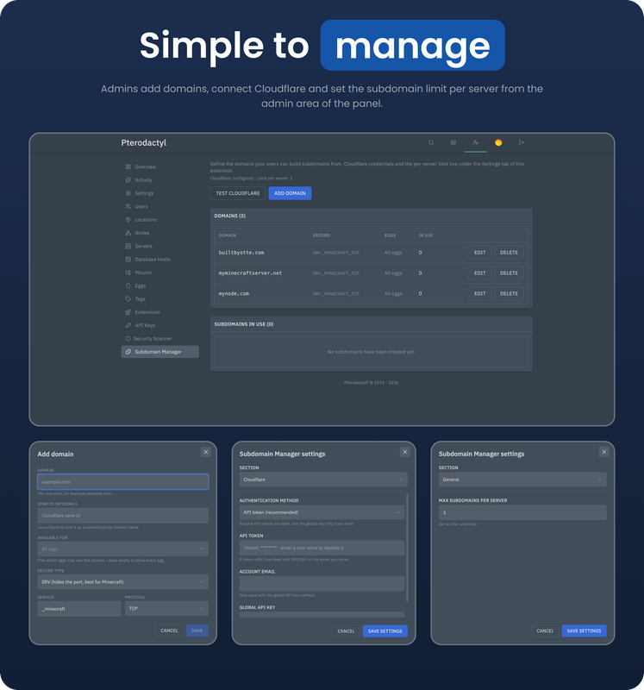Open Nodes in the admin sidebar
Screen dimensions: 644x690
(x=142, y=233)
